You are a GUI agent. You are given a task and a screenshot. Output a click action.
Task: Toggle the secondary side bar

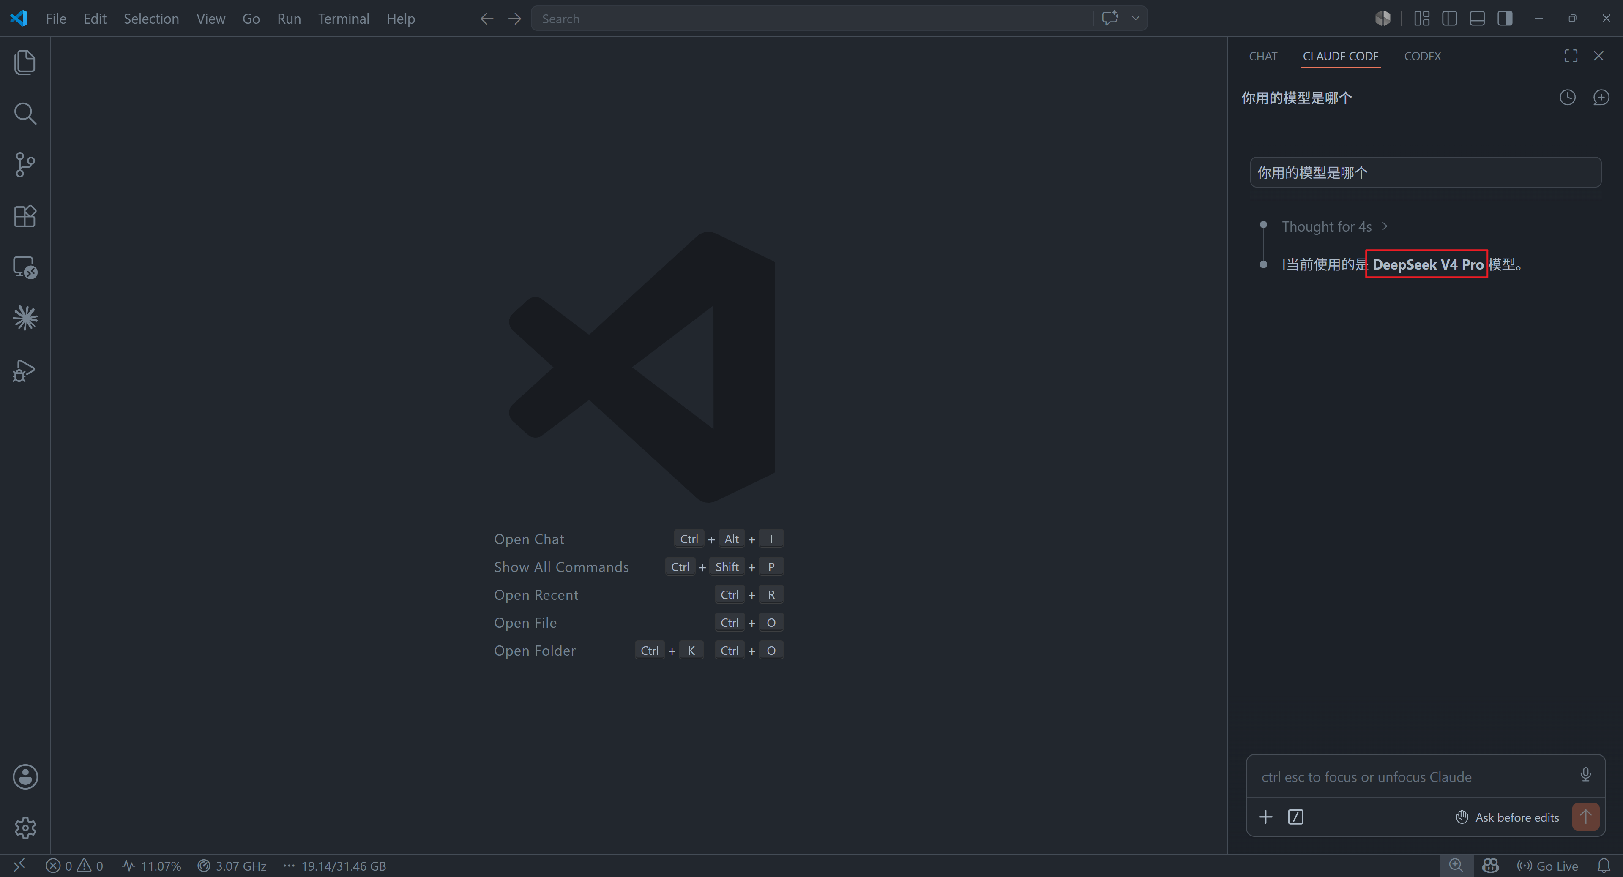(x=1505, y=18)
